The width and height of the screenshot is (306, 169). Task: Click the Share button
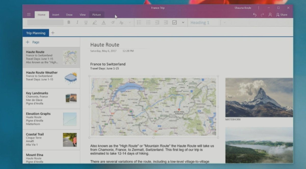[282, 15]
